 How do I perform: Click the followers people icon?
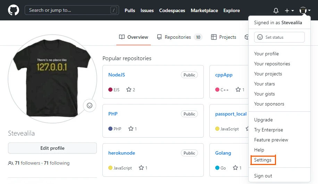tap(11, 163)
